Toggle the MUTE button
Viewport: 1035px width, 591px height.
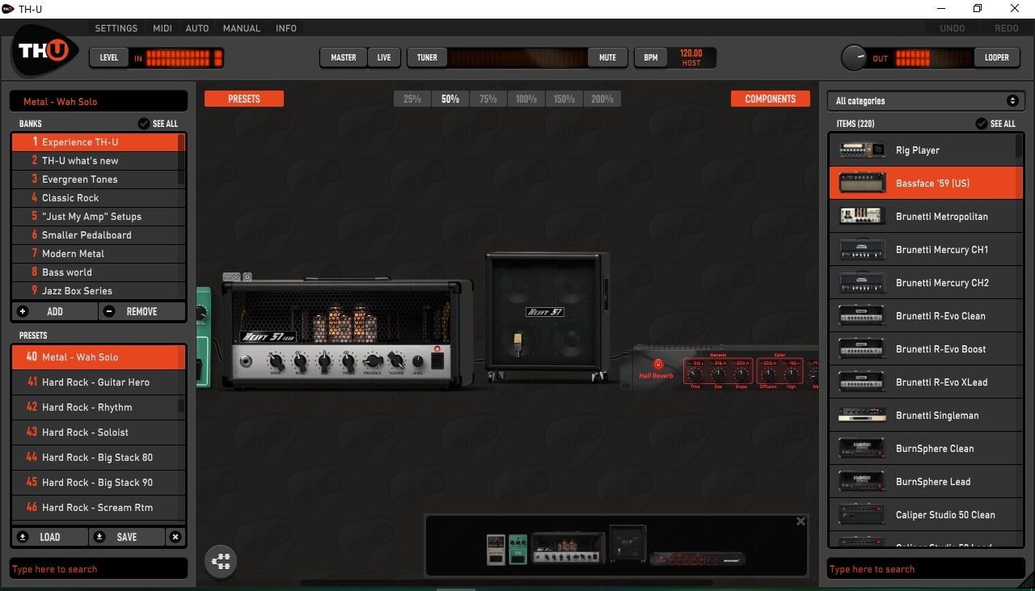pos(607,57)
